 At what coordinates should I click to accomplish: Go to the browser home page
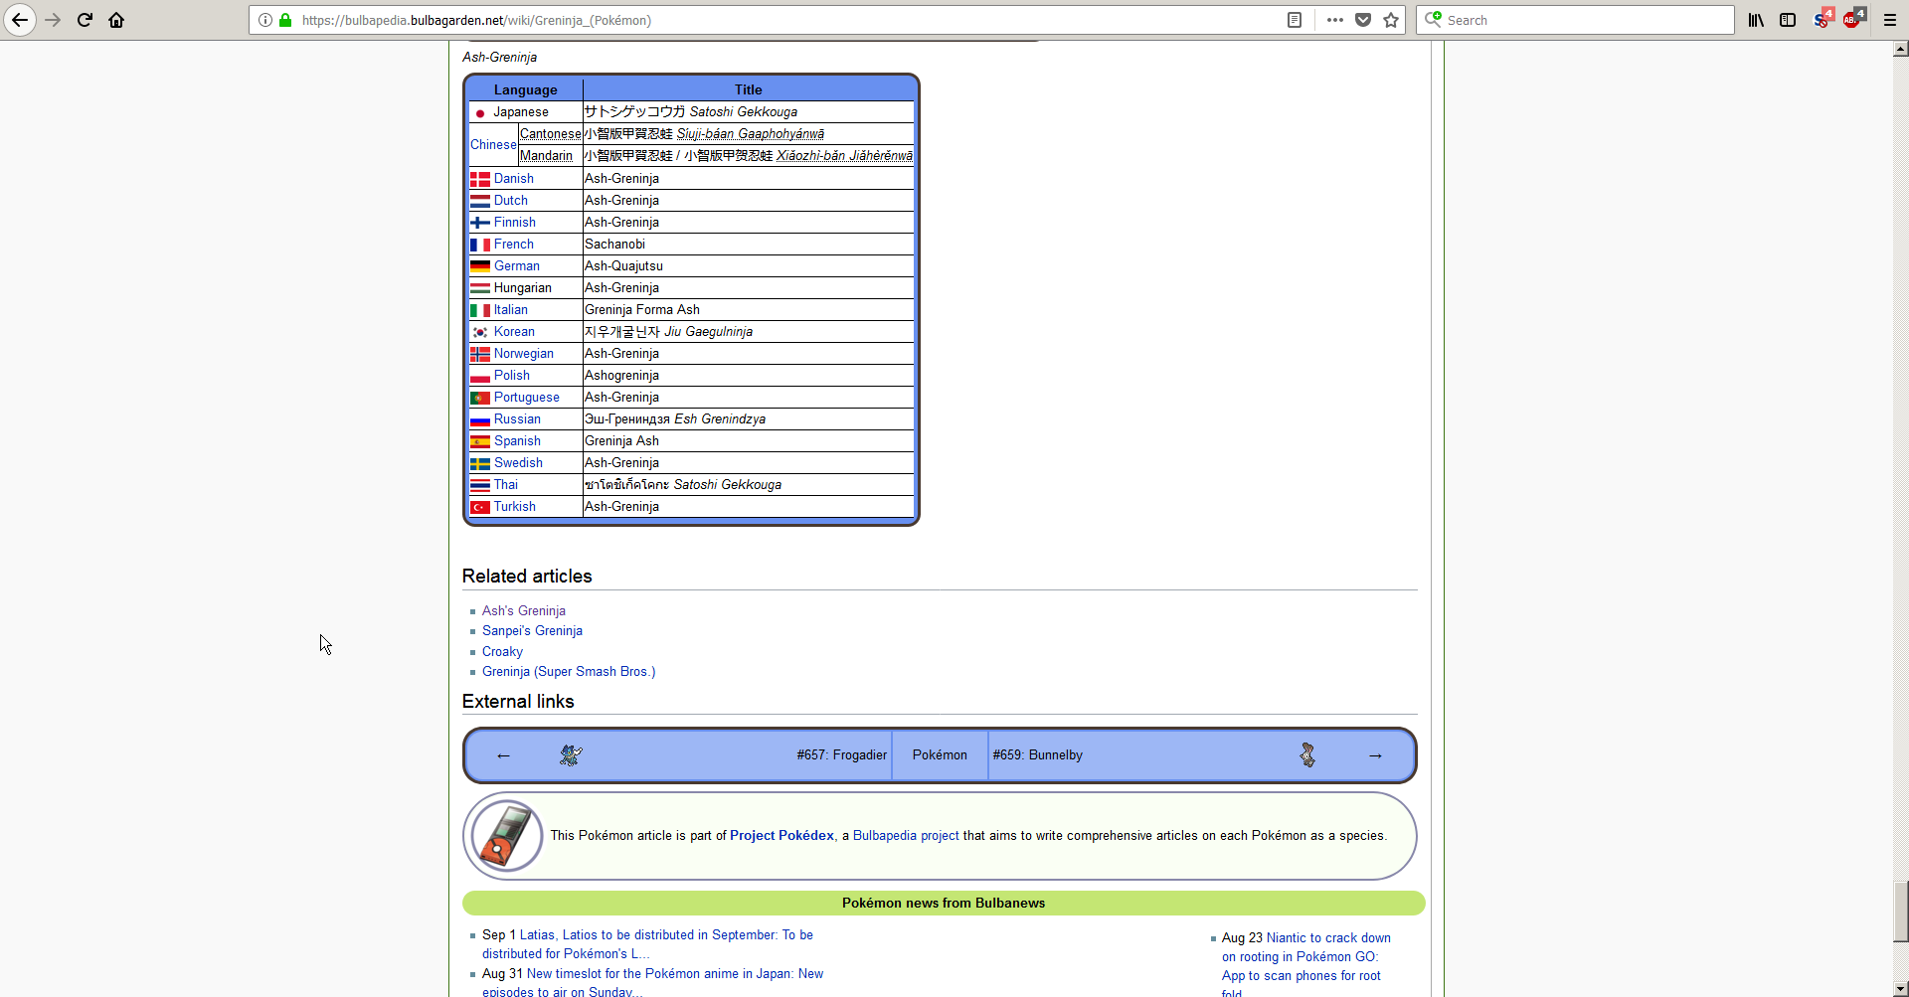click(116, 20)
